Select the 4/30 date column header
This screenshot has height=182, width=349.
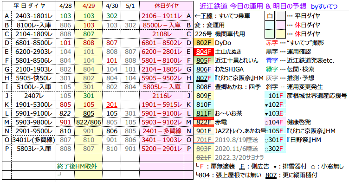tap(112, 6)
